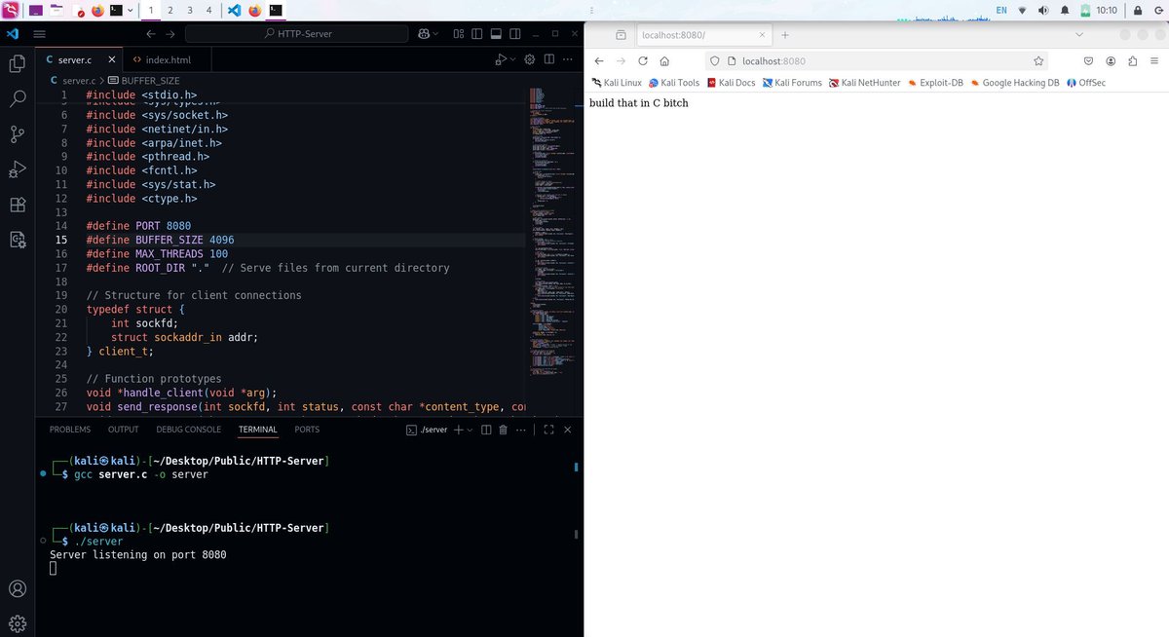1169x637 pixels.
Task: Kill the terminal with trash icon
Action: click(503, 430)
